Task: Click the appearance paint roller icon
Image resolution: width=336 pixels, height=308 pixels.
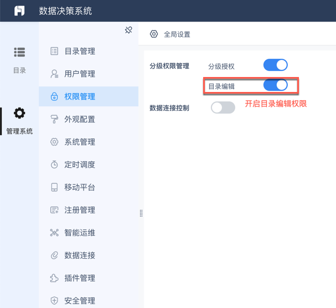Action: click(54, 119)
